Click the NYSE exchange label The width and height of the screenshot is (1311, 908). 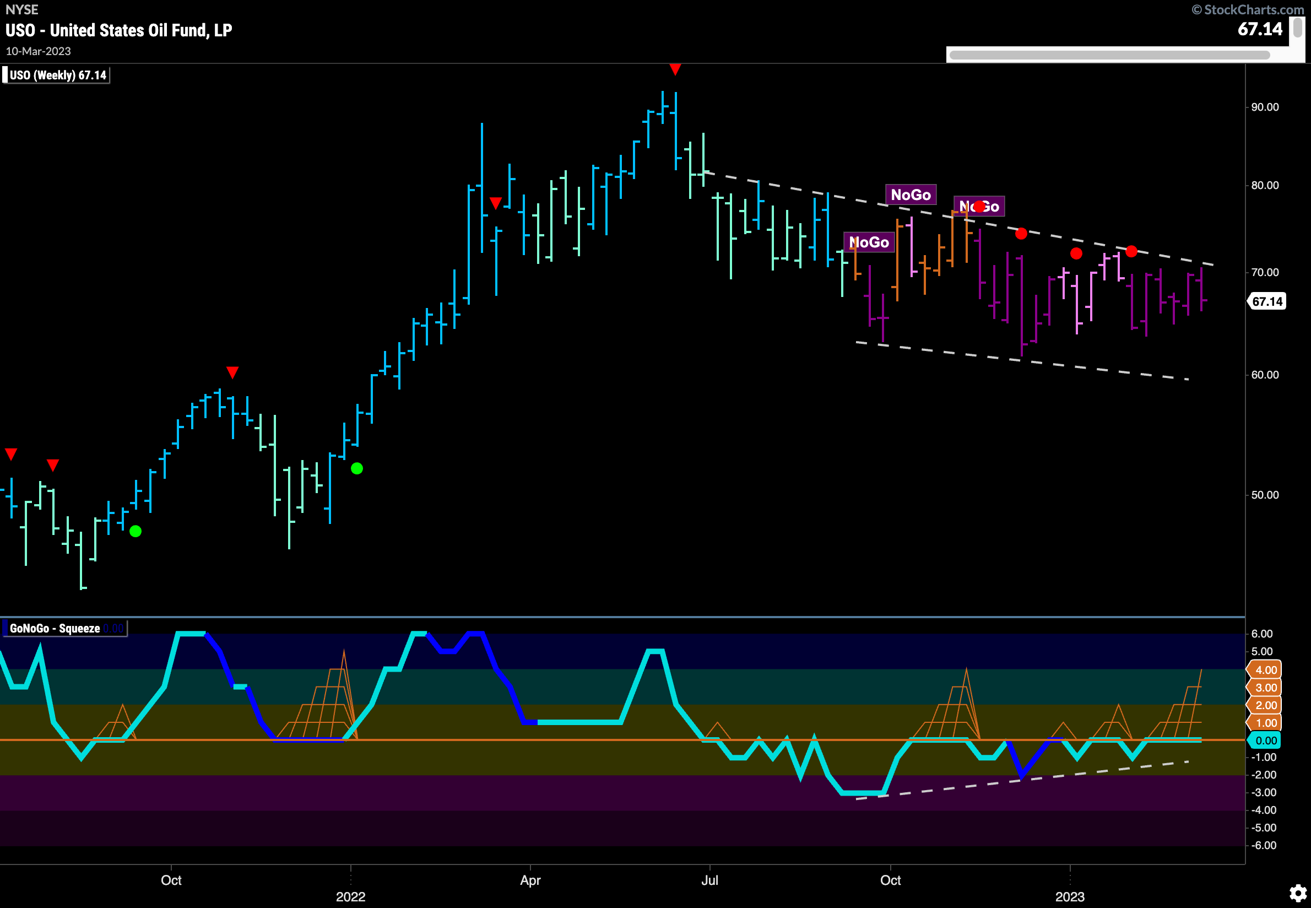[x=21, y=10]
